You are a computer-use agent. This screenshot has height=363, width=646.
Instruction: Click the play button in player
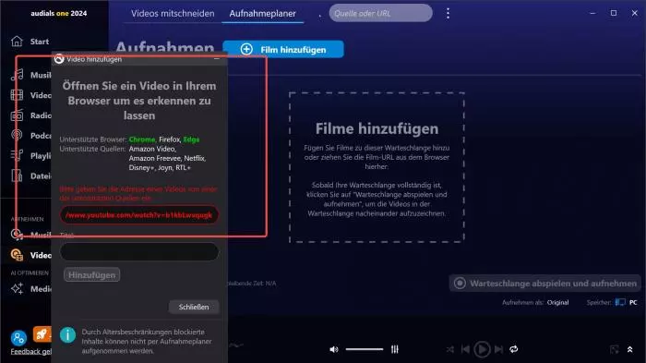482,349
